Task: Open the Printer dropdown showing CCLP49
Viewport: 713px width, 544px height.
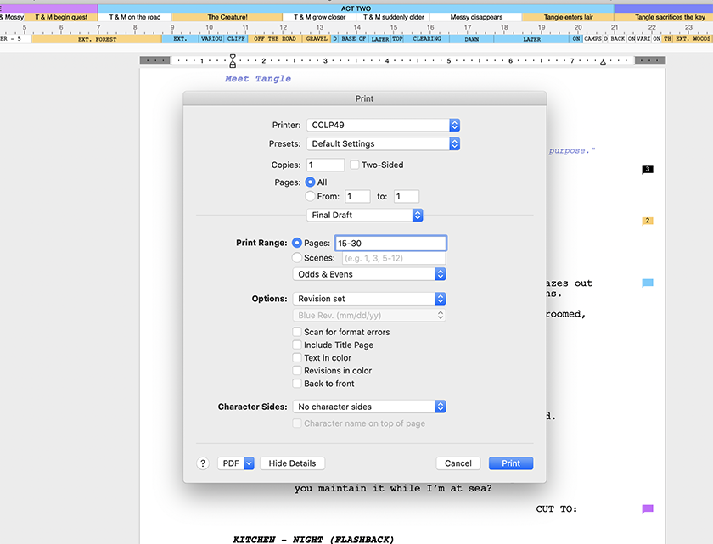Action: point(383,125)
